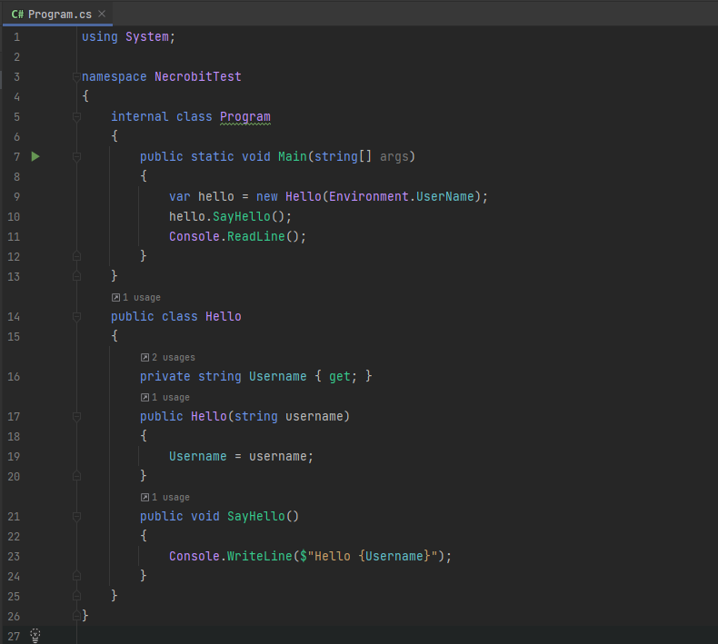Select the Program.cs tab
The height and width of the screenshot is (644, 718).
[59, 15]
